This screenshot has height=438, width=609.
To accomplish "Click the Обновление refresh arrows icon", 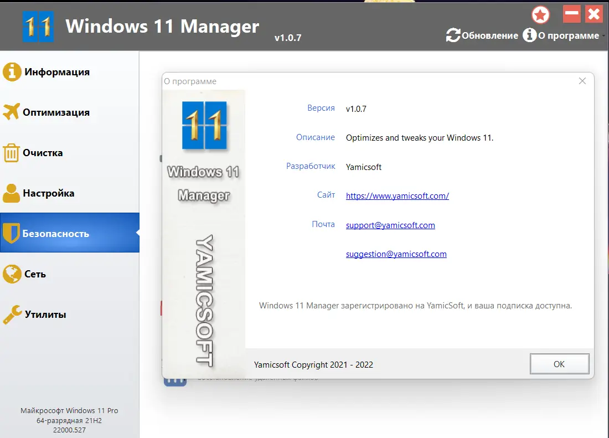I will [453, 35].
